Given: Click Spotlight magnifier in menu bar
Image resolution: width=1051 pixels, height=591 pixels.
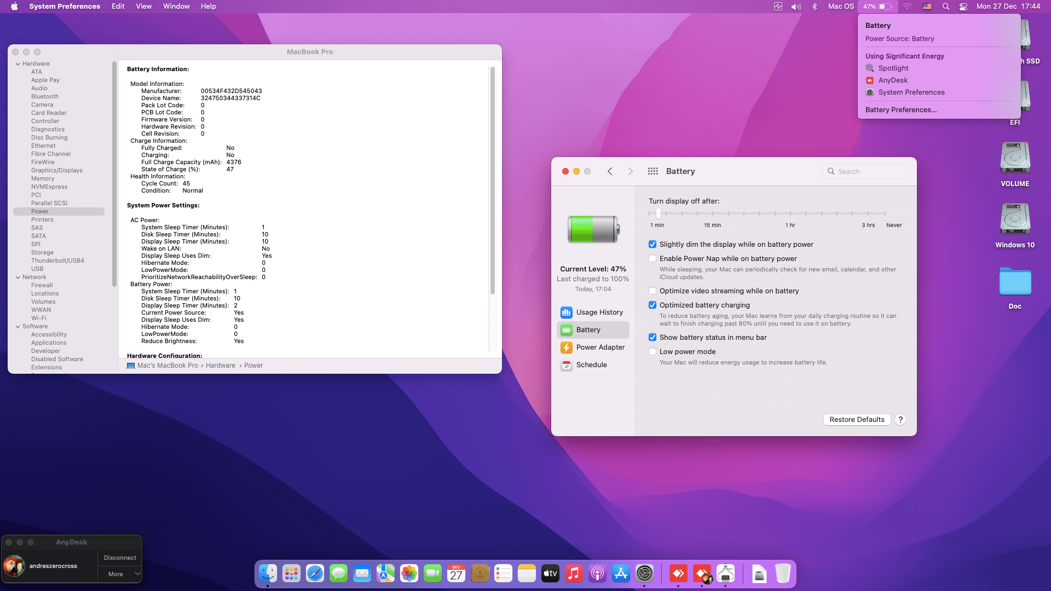Looking at the screenshot, I should point(945,7).
